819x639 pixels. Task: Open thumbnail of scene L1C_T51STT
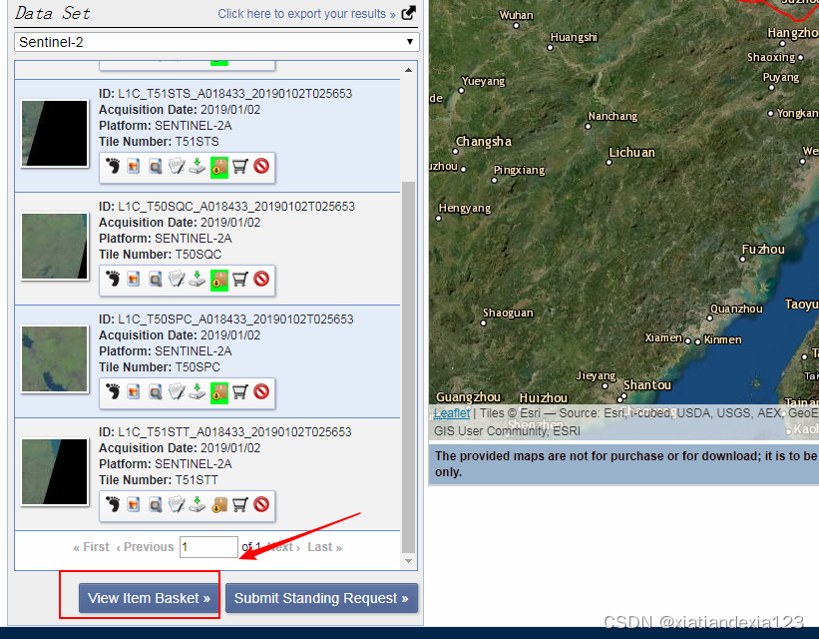click(x=55, y=471)
